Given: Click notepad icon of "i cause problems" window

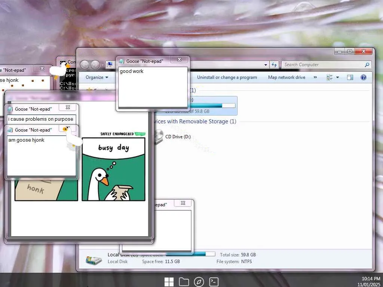Looking at the screenshot, I should 10,109.
